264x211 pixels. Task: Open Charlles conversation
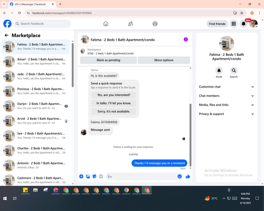coord(35,150)
